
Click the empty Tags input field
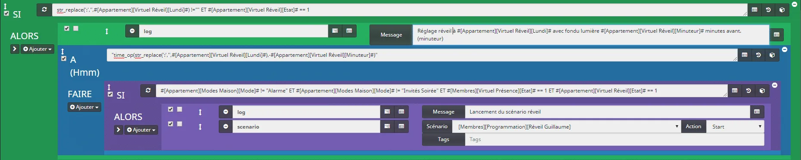coord(615,139)
